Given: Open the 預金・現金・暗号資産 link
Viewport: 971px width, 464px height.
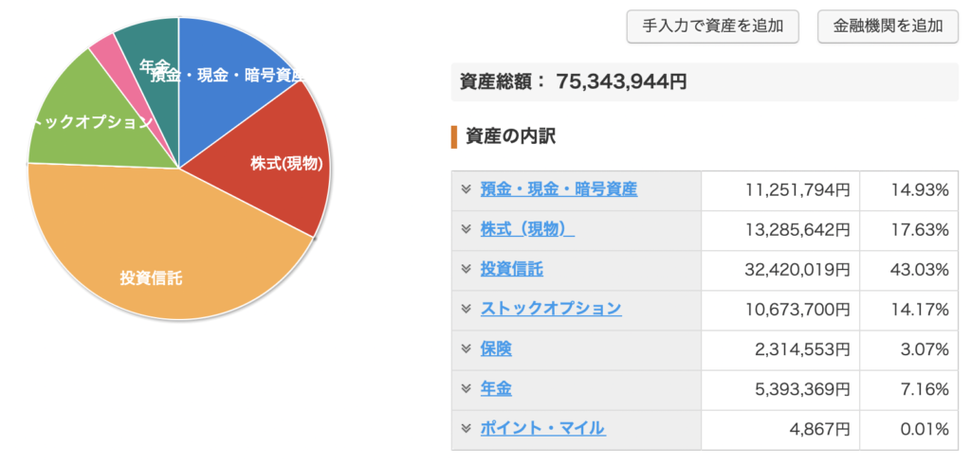Looking at the screenshot, I should [x=559, y=189].
